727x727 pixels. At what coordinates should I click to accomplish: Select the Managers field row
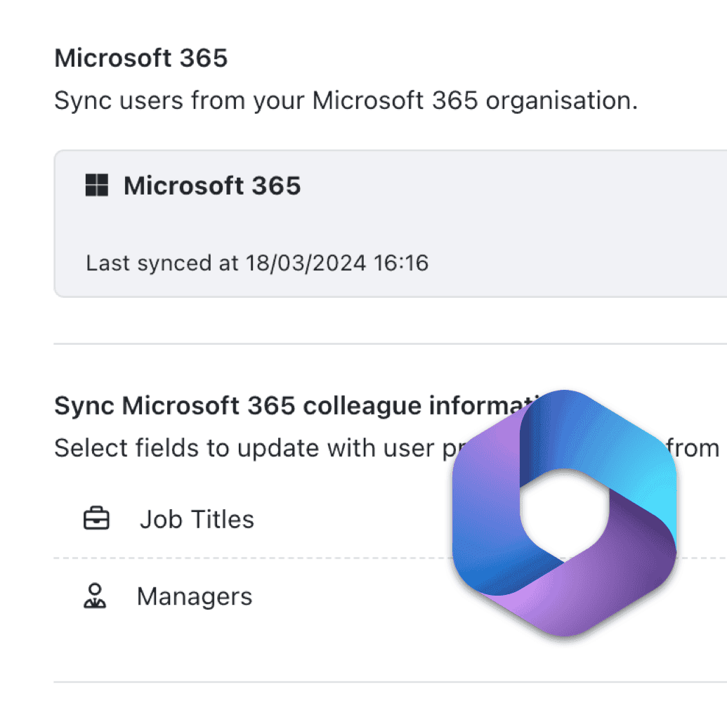click(x=391, y=596)
